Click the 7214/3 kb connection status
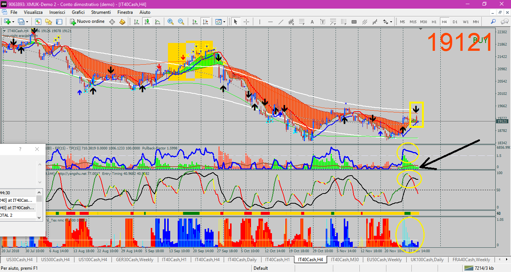The image size is (511, 272). click(x=478, y=268)
